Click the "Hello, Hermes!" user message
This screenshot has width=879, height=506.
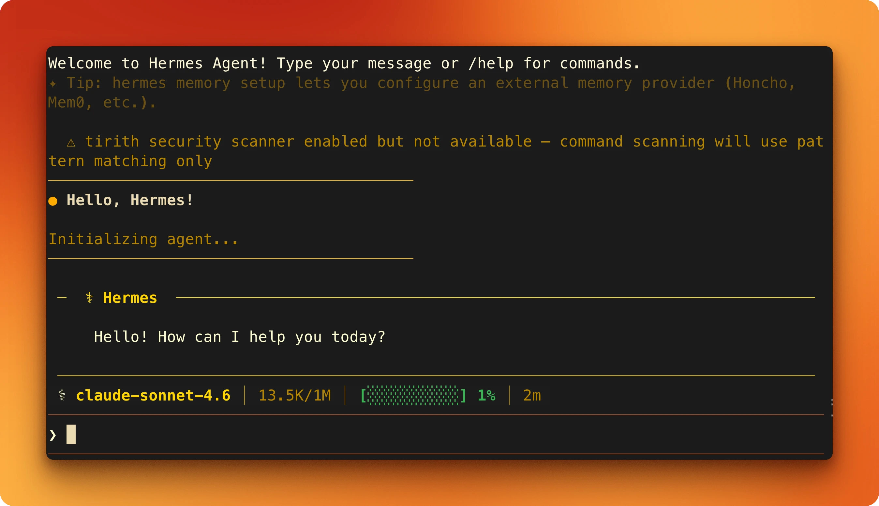[x=130, y=200]
